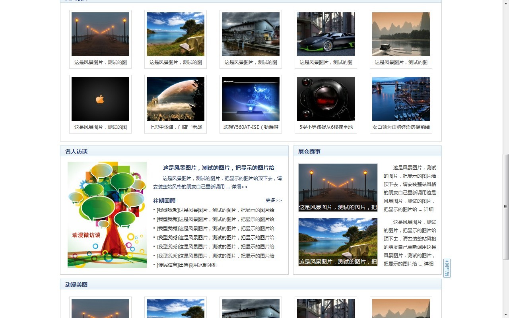
Task: Open the colorful tree 动漫微访谈 image
Action: click(x=107, y=215)
